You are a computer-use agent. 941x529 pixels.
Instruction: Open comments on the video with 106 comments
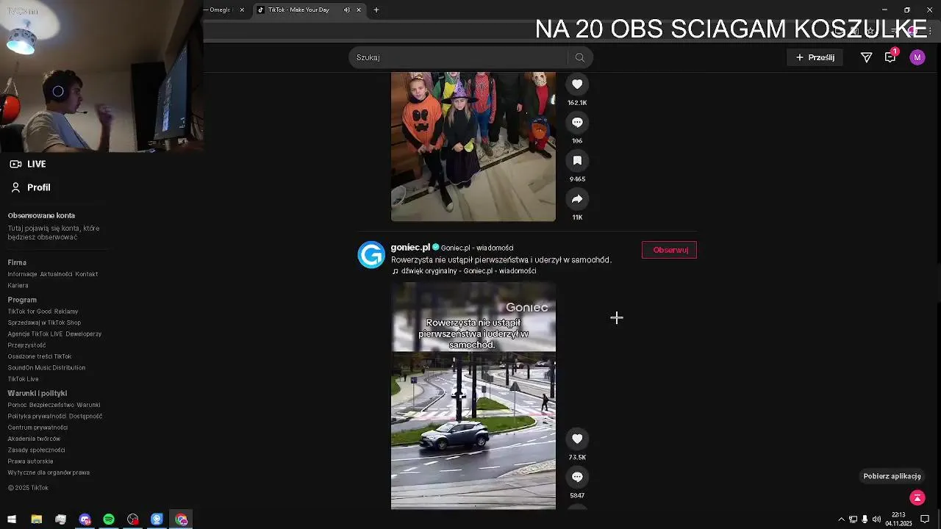[x=577, y=123]
